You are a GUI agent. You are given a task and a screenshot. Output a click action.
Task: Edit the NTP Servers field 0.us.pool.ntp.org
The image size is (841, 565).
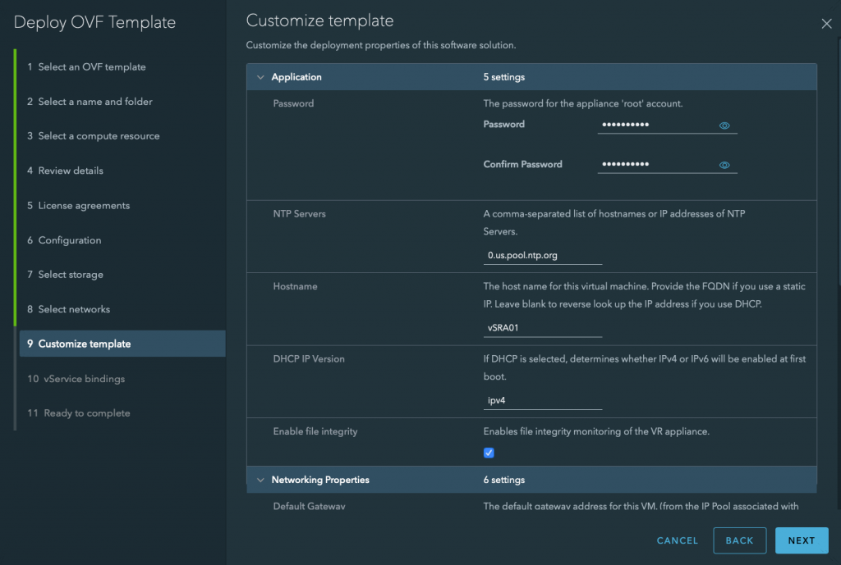click(542, 256)
